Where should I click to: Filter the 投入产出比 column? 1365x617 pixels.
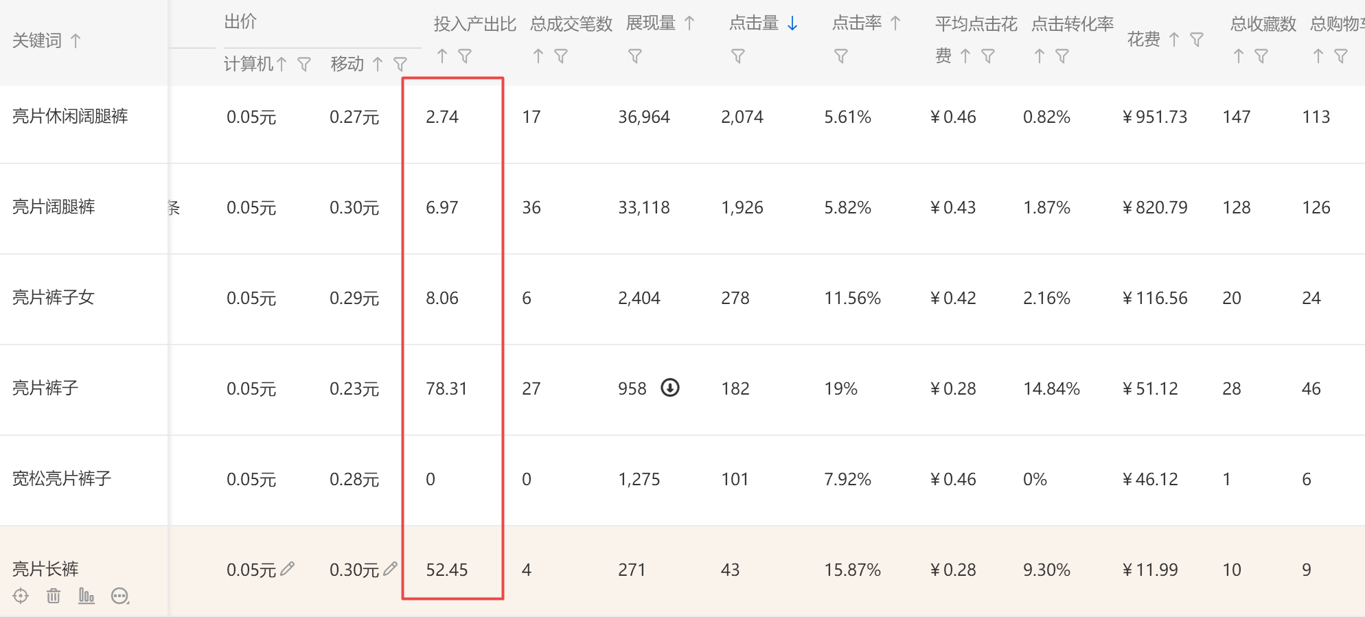point(465,56)
